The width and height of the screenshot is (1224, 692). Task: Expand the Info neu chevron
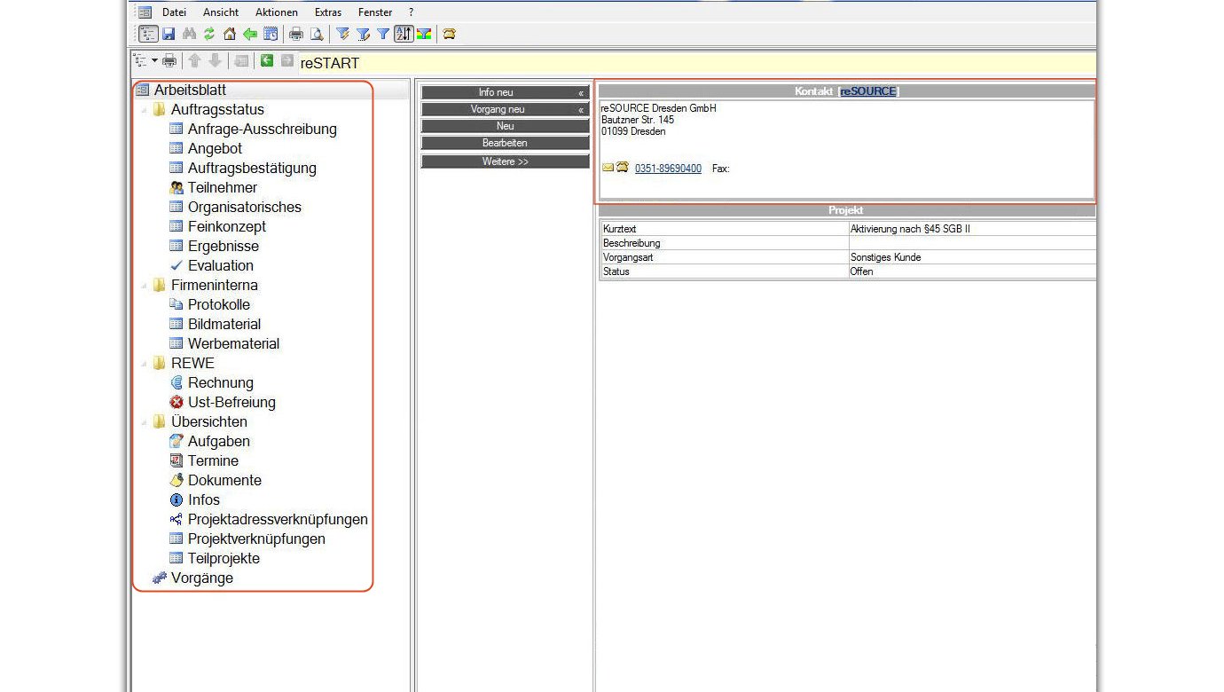581,93
